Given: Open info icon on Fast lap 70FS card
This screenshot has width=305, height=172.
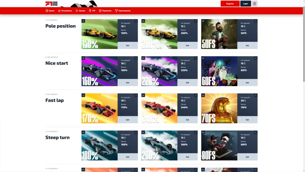Looking at the screenshot, I should point(256,95).
